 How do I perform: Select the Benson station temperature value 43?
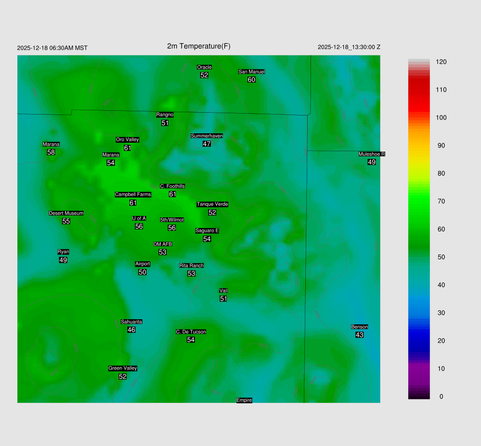click(359, 335)
